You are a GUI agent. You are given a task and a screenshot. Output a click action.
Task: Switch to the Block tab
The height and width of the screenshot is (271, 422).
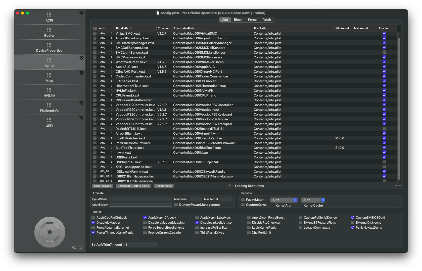click(238, 20)
